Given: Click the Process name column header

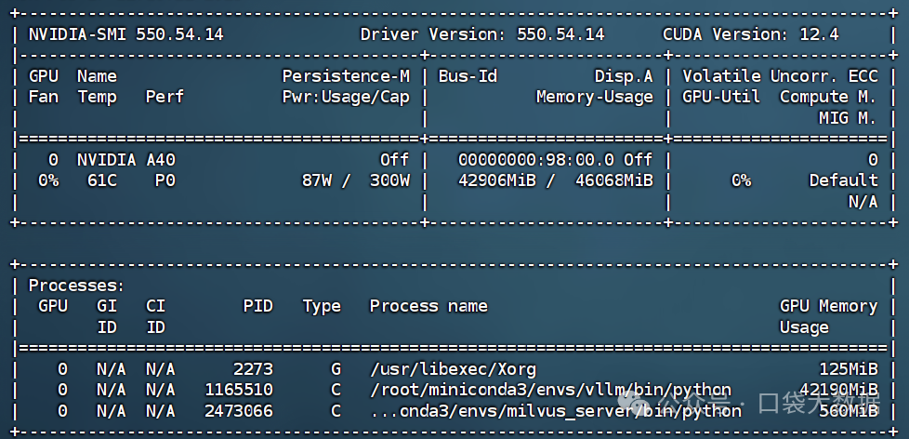Looking at the screenshot, I should point(428,306).
